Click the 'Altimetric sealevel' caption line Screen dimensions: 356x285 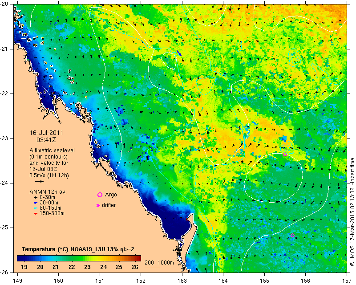52,151
